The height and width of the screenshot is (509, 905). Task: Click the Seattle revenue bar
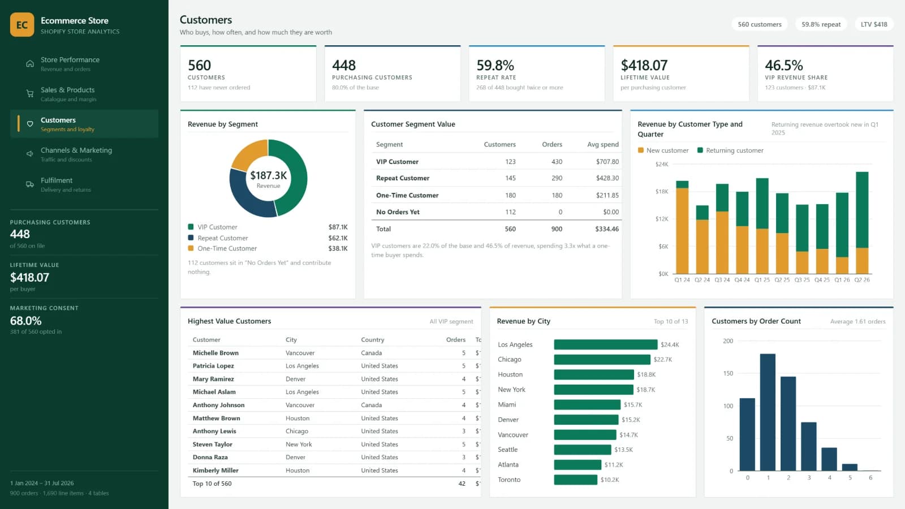click(x=583, y=450)
